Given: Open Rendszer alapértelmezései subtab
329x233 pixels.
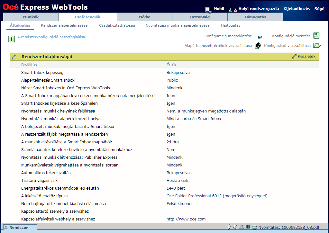Looking at the screenshot, I should point(65,25).
